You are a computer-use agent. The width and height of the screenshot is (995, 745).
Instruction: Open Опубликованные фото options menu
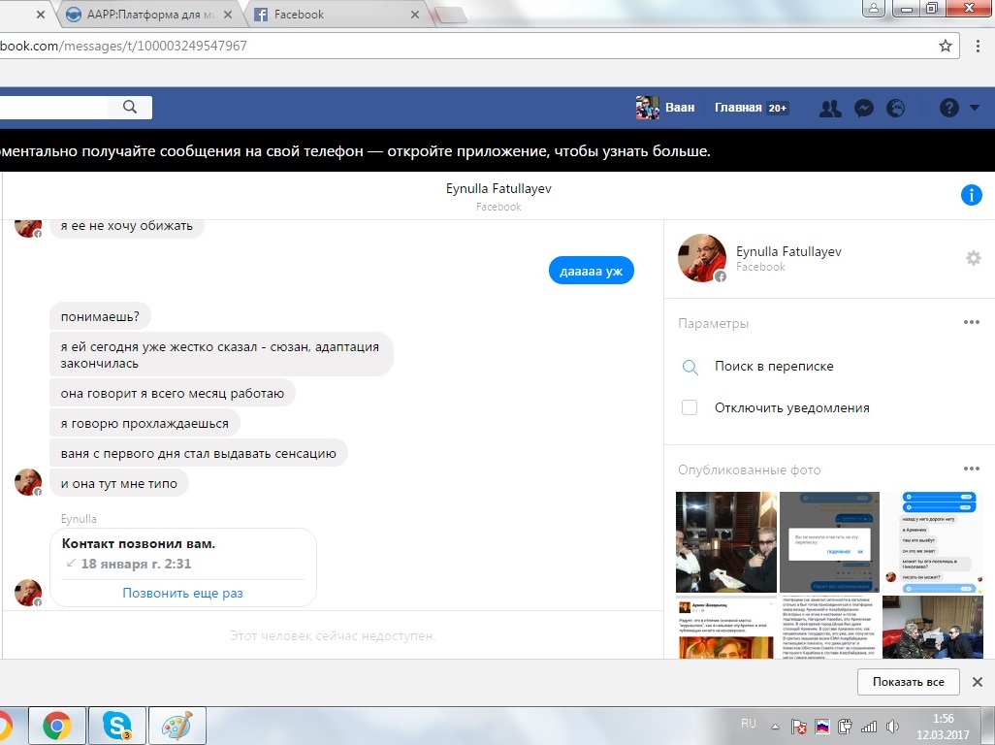click(x=972, y=469)
